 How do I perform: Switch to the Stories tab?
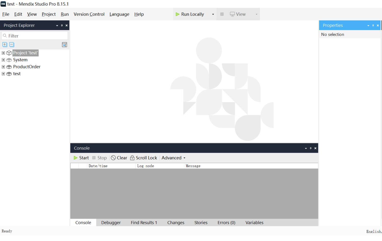201,223
